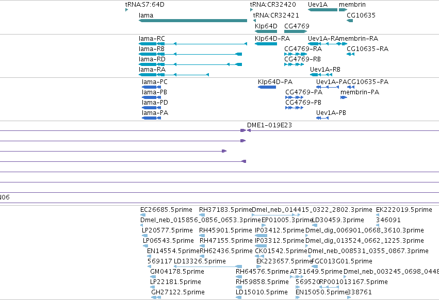Click the CG4769 gene label

[x=297, y=26]
